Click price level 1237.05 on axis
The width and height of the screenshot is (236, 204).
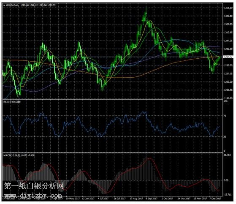(228, 73)
